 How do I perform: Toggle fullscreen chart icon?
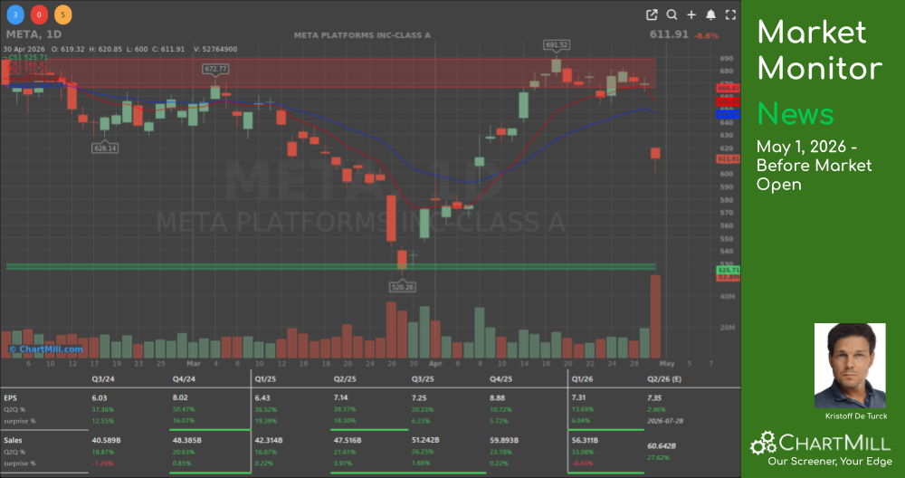click(730, 15)
